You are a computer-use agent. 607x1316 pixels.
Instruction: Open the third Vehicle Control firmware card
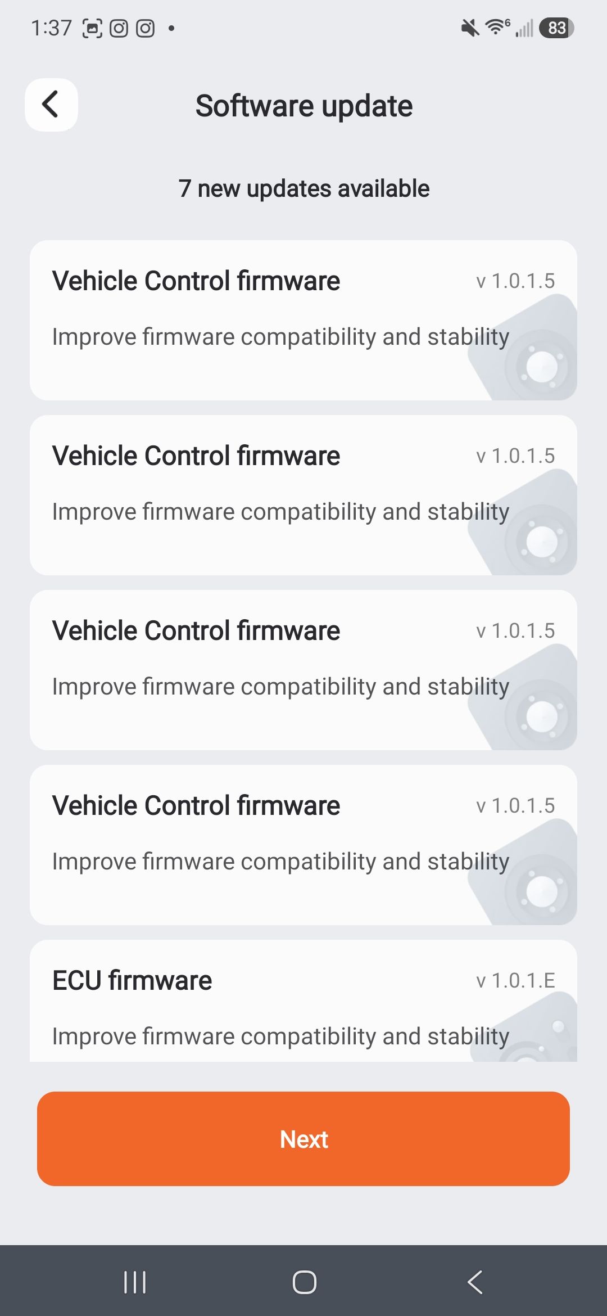tap(303, 670)
